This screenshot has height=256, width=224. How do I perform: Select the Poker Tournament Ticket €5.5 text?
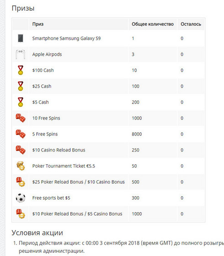(64, 166)
